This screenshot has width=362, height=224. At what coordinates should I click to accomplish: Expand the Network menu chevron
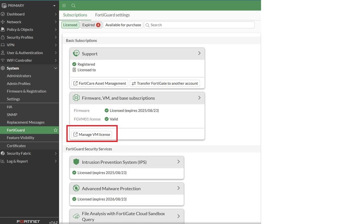pyautogui.click(x=56, y=22)
